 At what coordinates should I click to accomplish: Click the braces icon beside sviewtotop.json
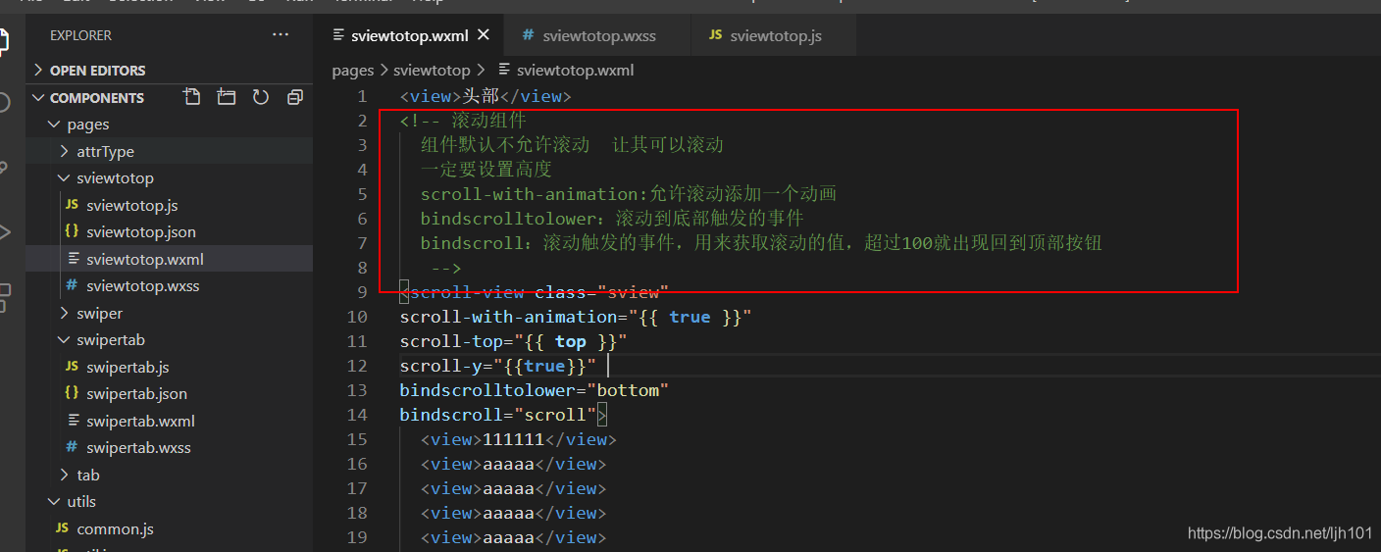coord(72,232)
